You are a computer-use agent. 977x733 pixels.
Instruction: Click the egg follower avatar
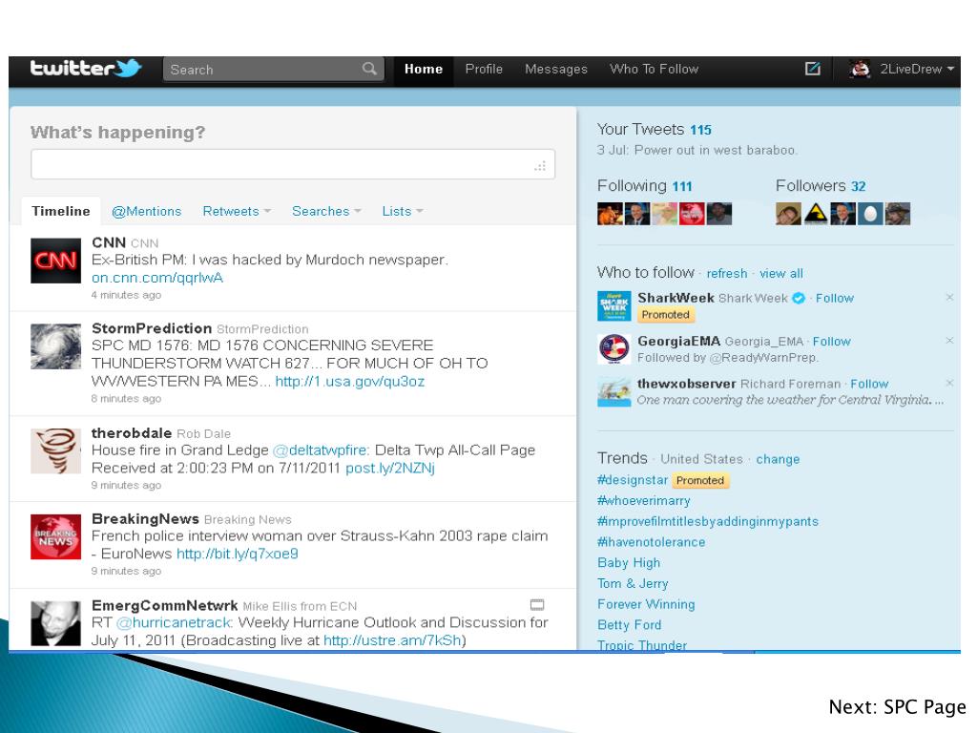point(870,214)
